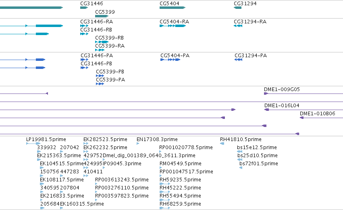Click the DME1-009G05 clone label
This screenshot has width=343, height=210.
click(x=282, y=89)
